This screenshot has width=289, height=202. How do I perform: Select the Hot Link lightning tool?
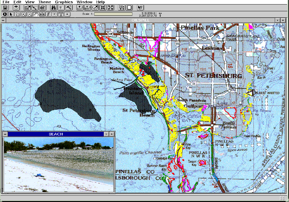[49, 14]
